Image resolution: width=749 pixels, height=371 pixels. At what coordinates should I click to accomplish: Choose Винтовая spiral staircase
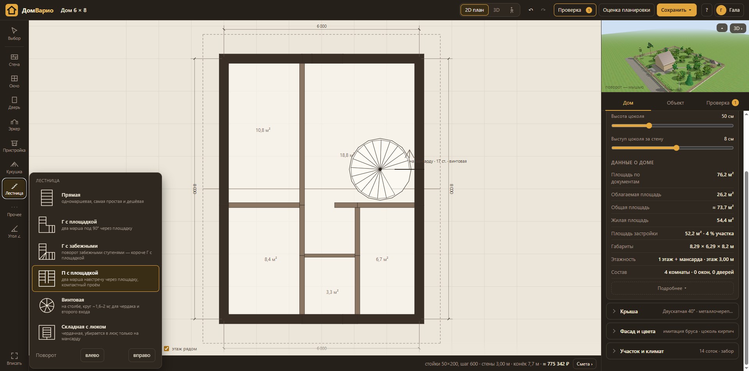95,305
